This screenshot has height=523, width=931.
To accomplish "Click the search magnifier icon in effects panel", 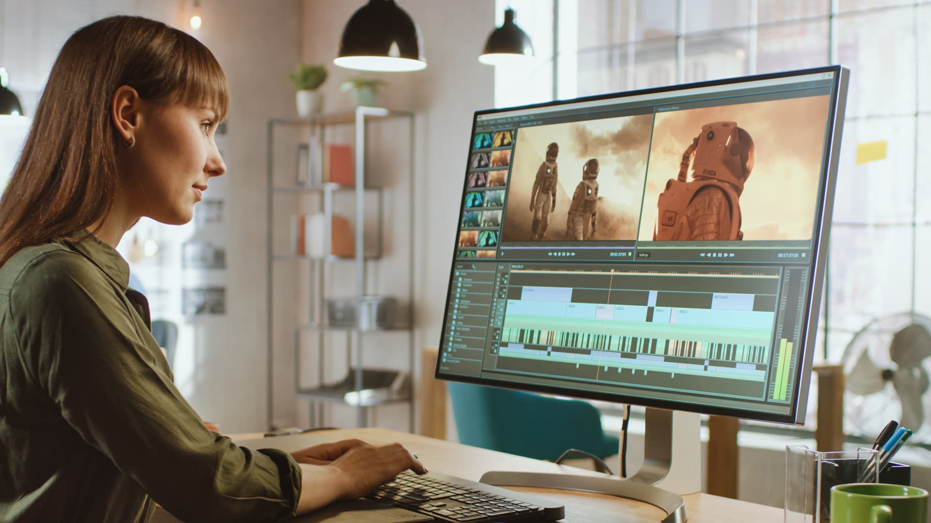I will pyautogui.click(x=473, y=266).
